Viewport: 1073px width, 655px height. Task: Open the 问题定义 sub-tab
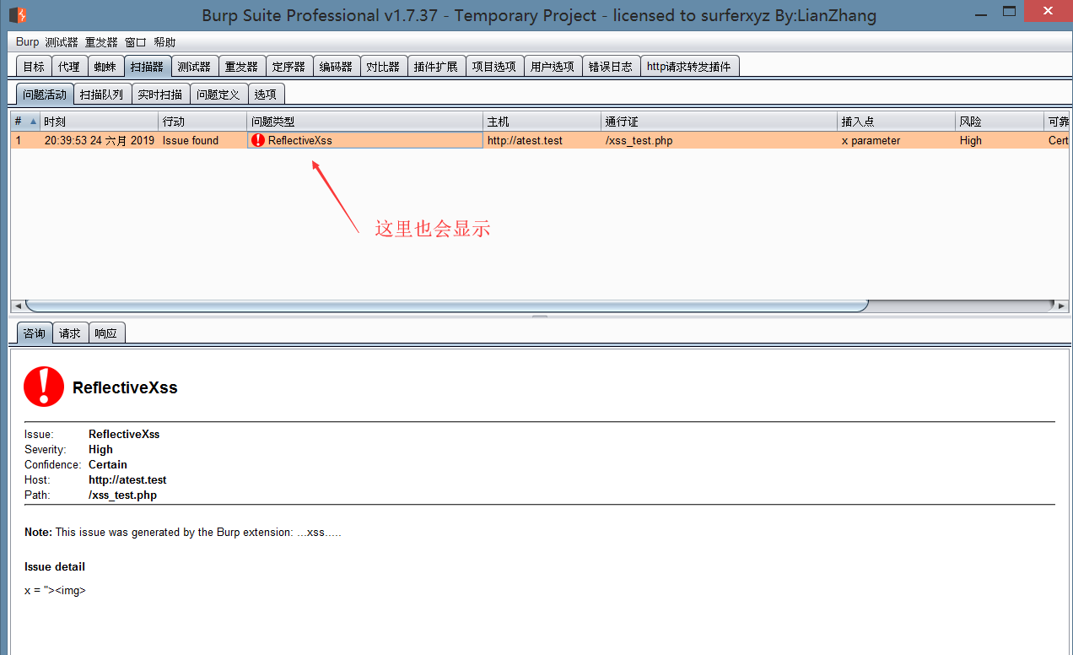pyautogui.click(x=218, y=95)
